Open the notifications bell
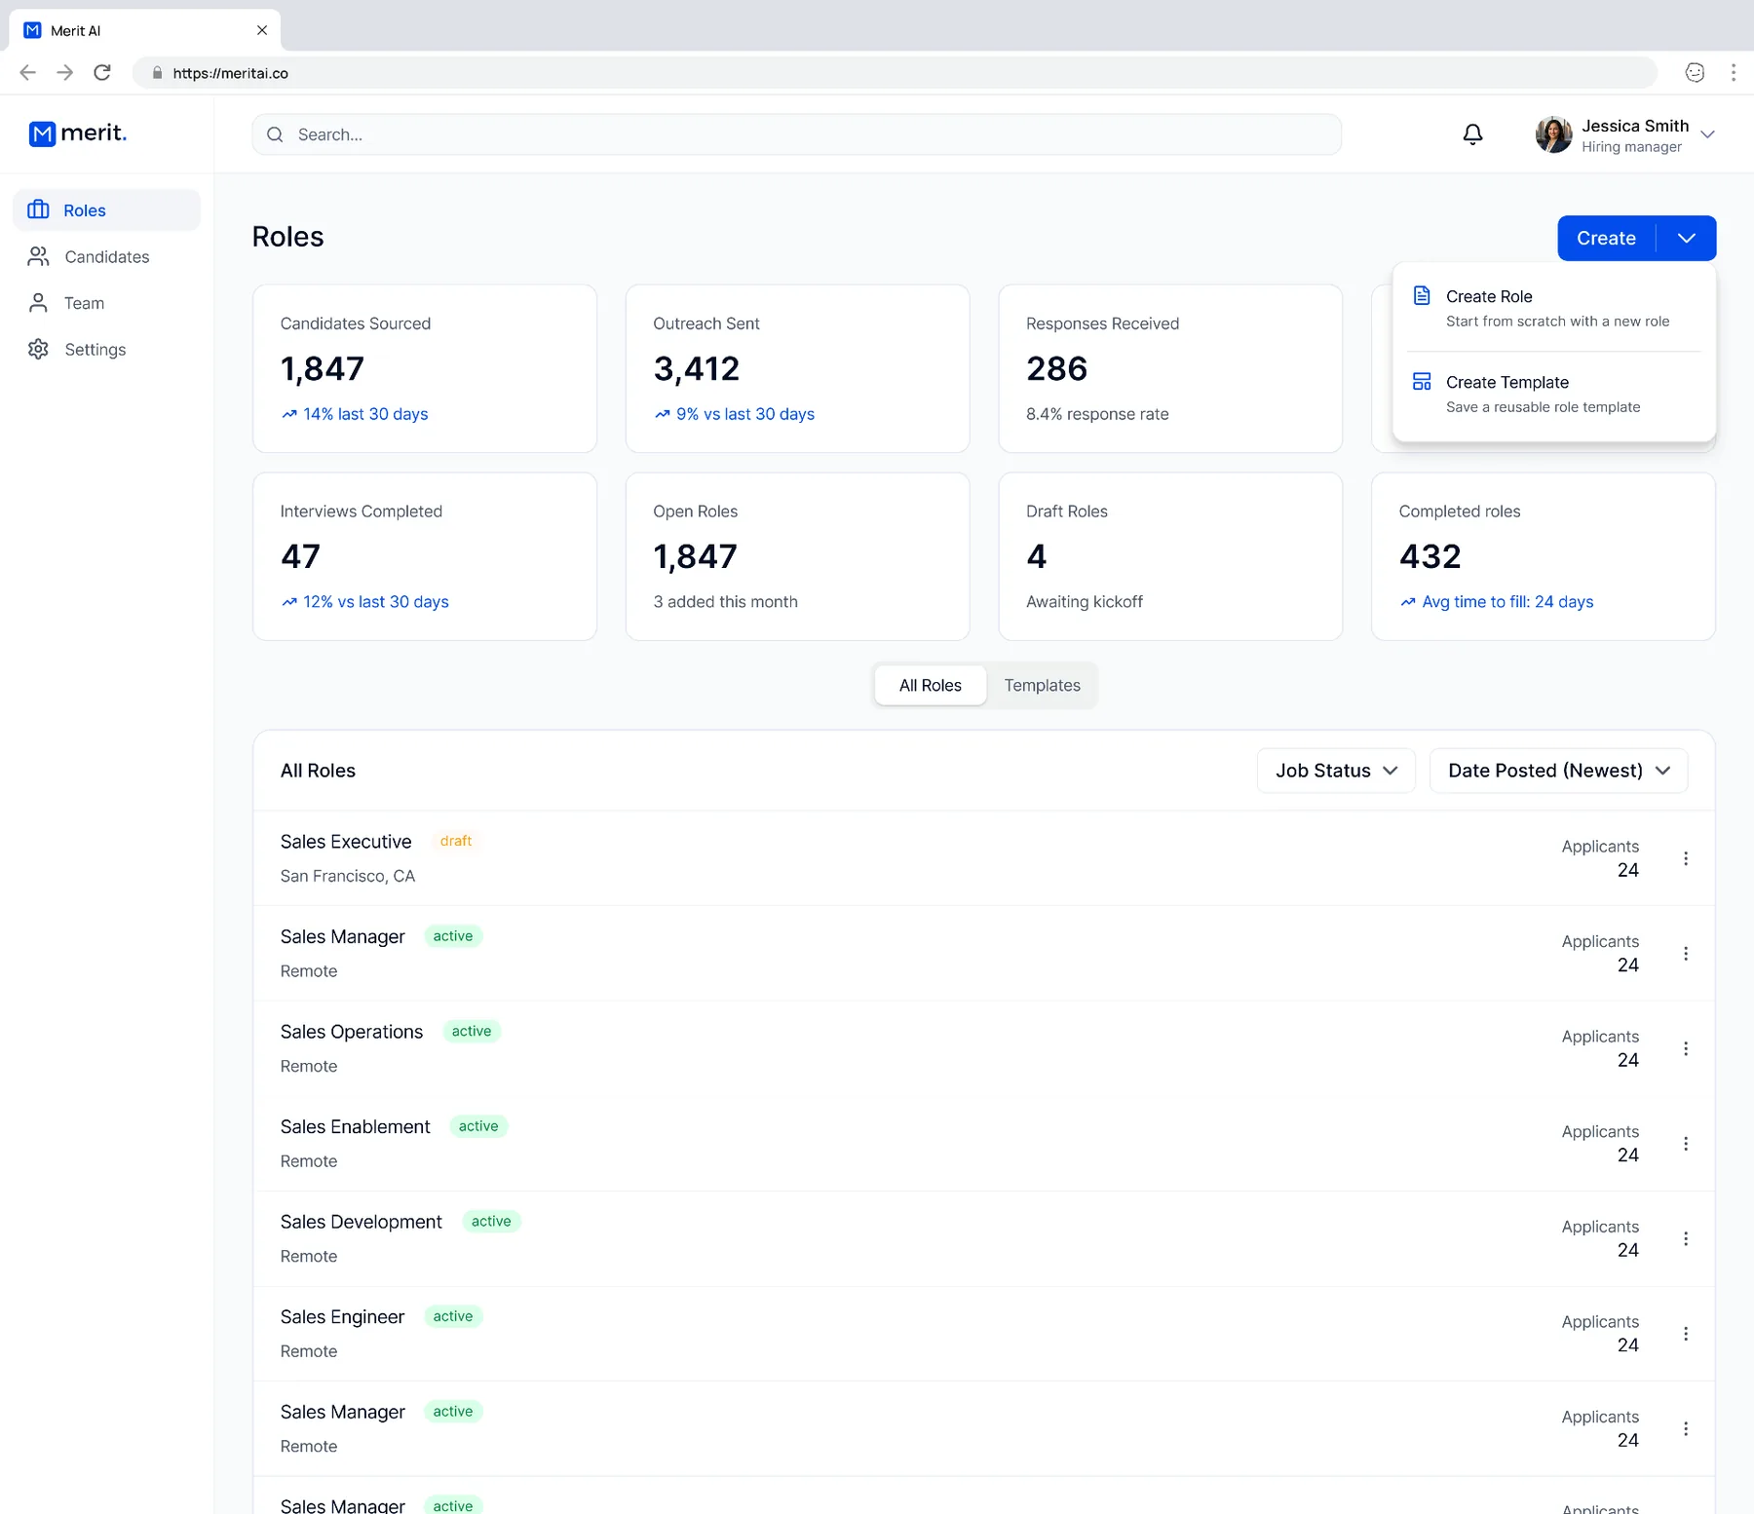The height and width of the screenshot is (1514, 1754). (x=1472, y=134)
